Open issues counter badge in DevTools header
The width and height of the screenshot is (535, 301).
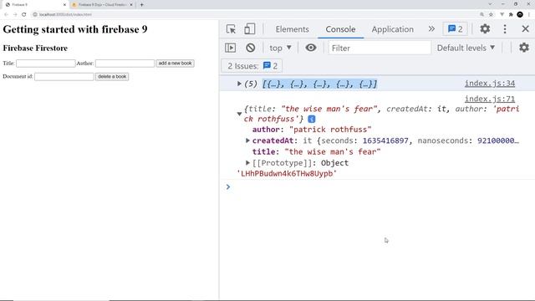[455, 29]
